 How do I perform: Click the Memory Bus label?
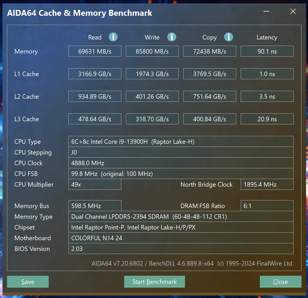tap(32, 206)
